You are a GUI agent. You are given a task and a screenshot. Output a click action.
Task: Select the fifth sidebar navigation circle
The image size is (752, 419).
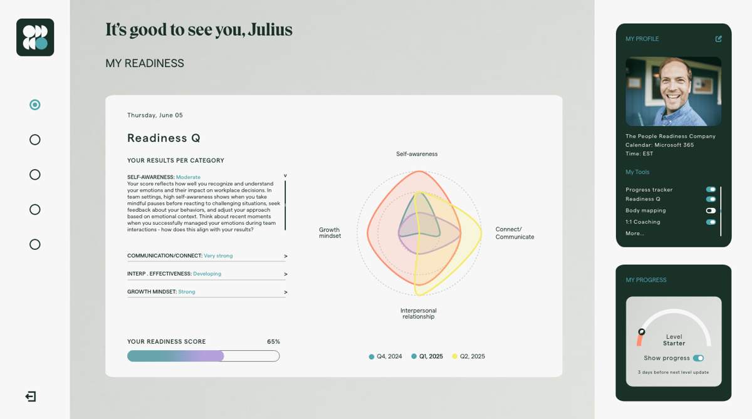[35, 244]
